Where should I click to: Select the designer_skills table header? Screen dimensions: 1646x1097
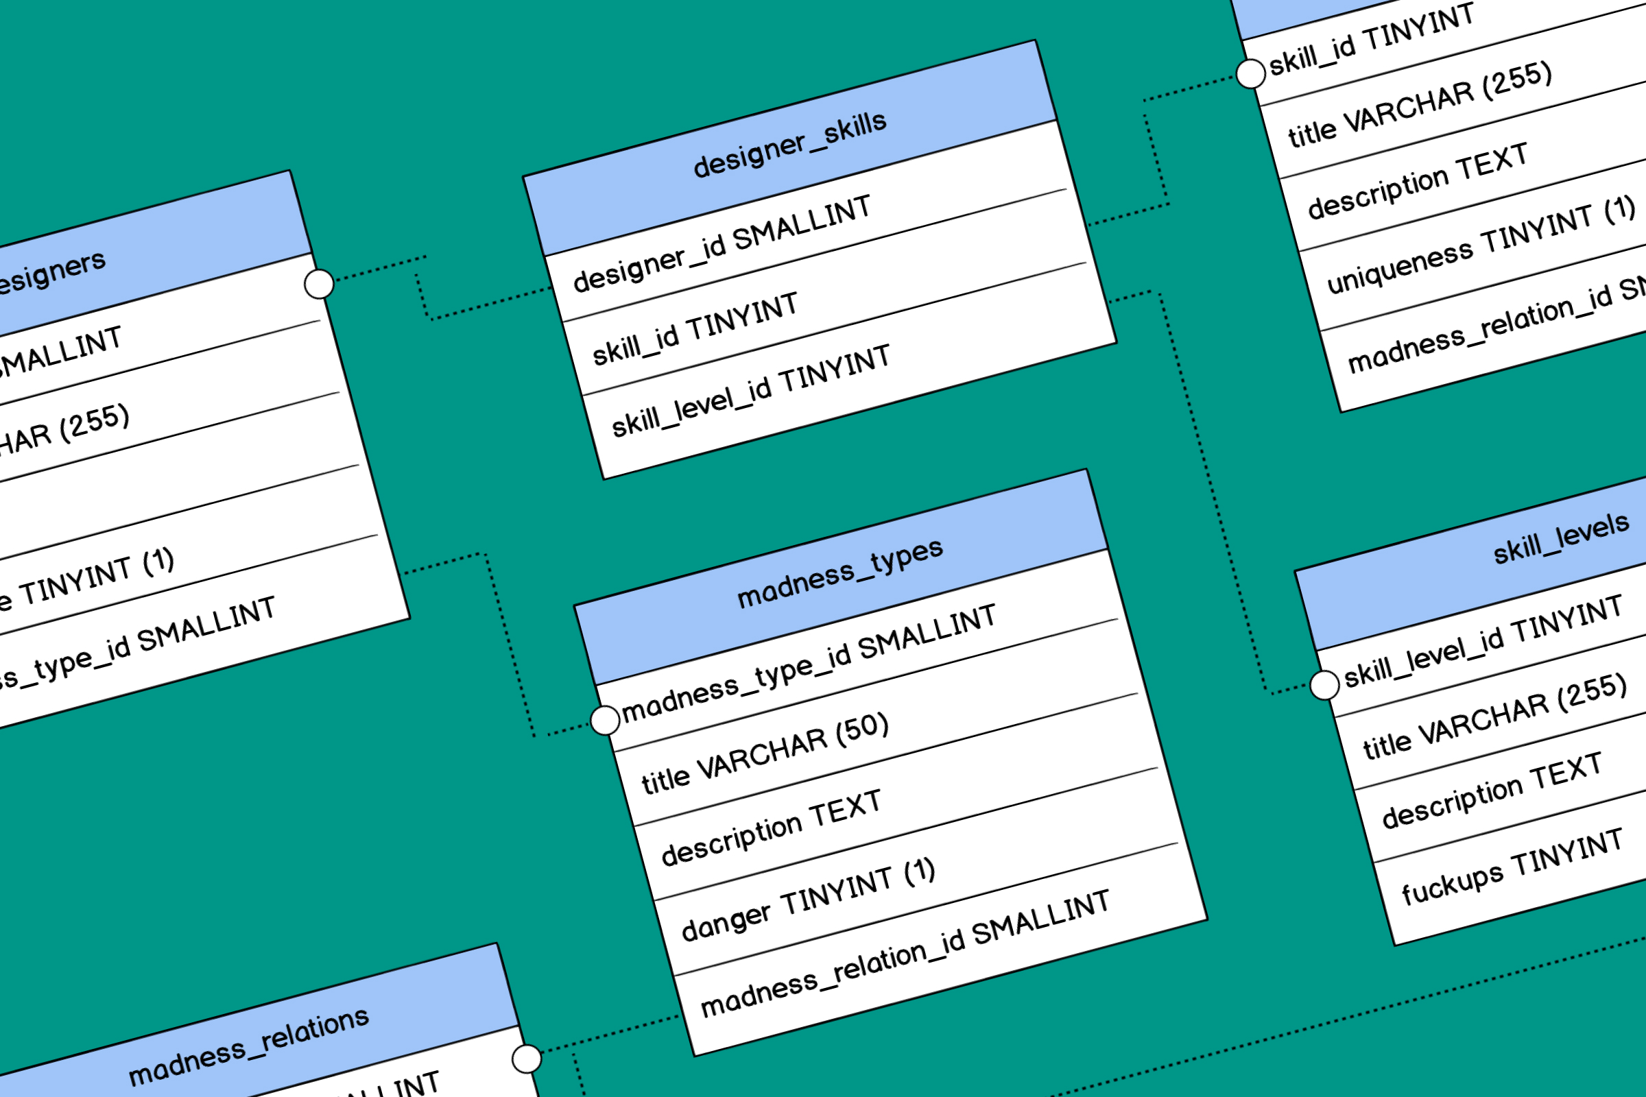click(x=790, y=148)
